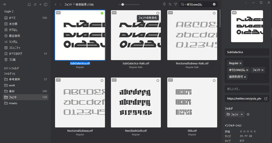Remove the 商用利用可 tag
This screenshot has height=143, width=272.
tap(245, 77)
